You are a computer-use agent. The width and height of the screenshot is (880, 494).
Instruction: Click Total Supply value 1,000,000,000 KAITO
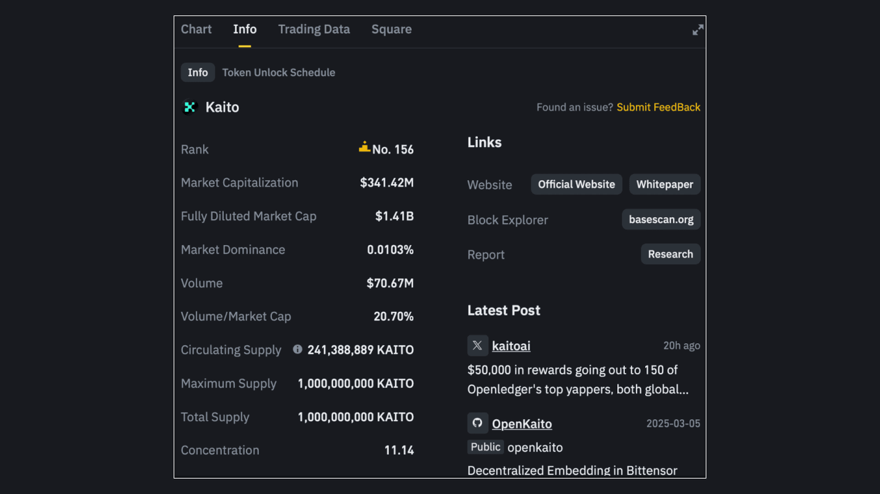[x=356, y=417]
